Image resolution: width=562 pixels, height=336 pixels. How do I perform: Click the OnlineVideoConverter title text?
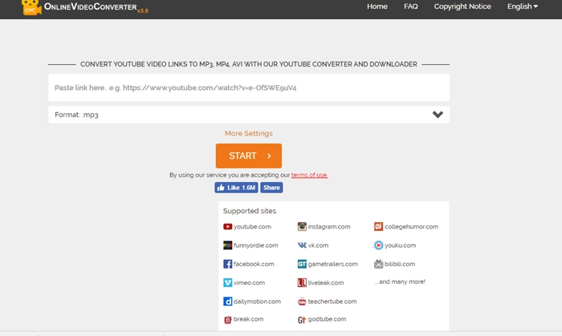click(x=90, y=6)
